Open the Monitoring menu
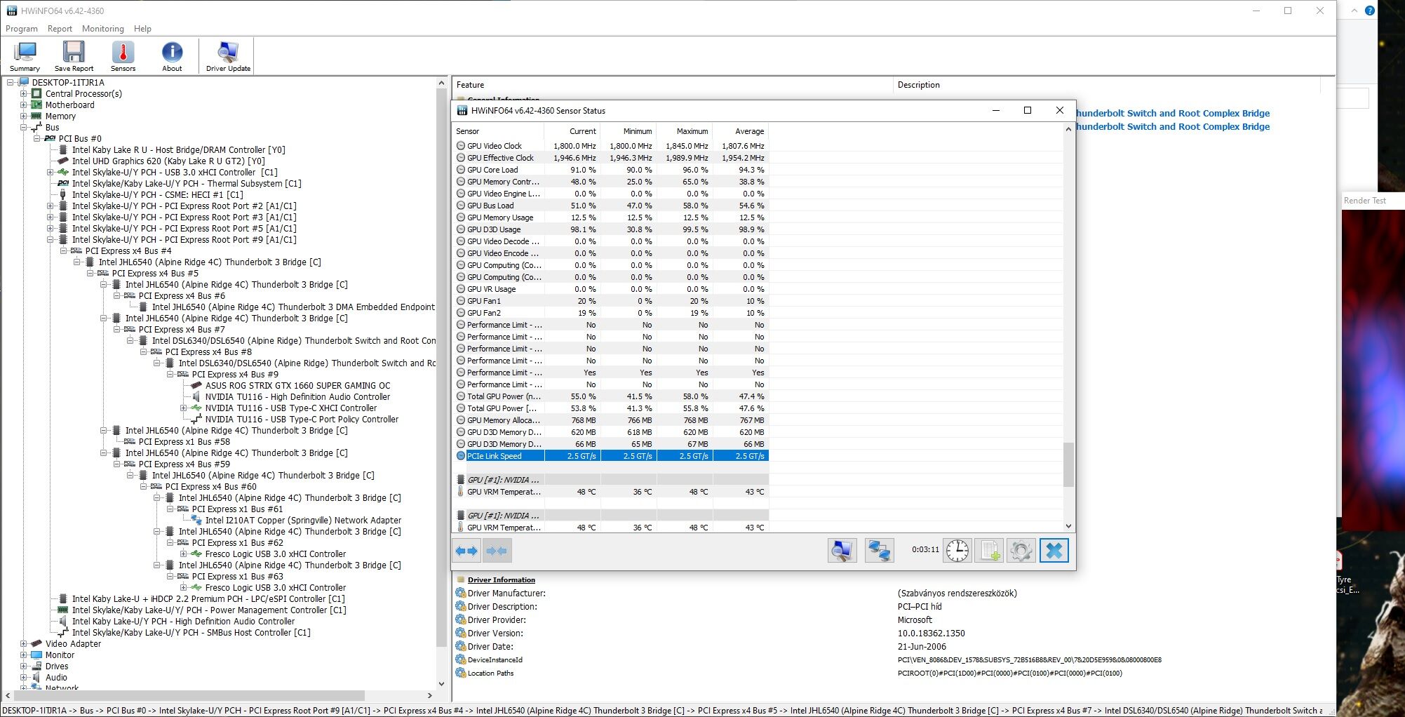The width and height of the screenshot is (1405, 717). pyautogui.click(x=103, y=29)
